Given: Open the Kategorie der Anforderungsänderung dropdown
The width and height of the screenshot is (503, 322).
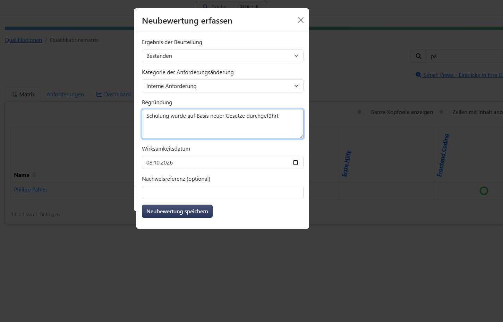Looking at the screenshot, I should [x=223, y=86].
